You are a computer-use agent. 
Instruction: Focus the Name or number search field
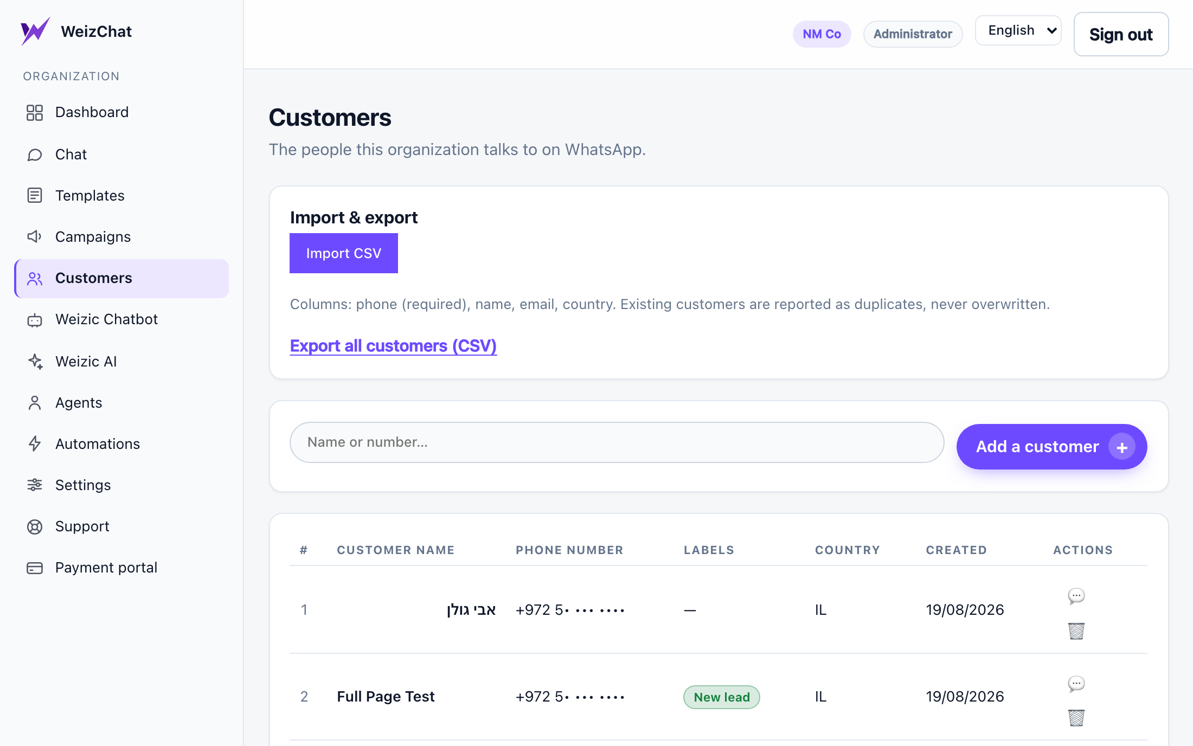(617, 442)
